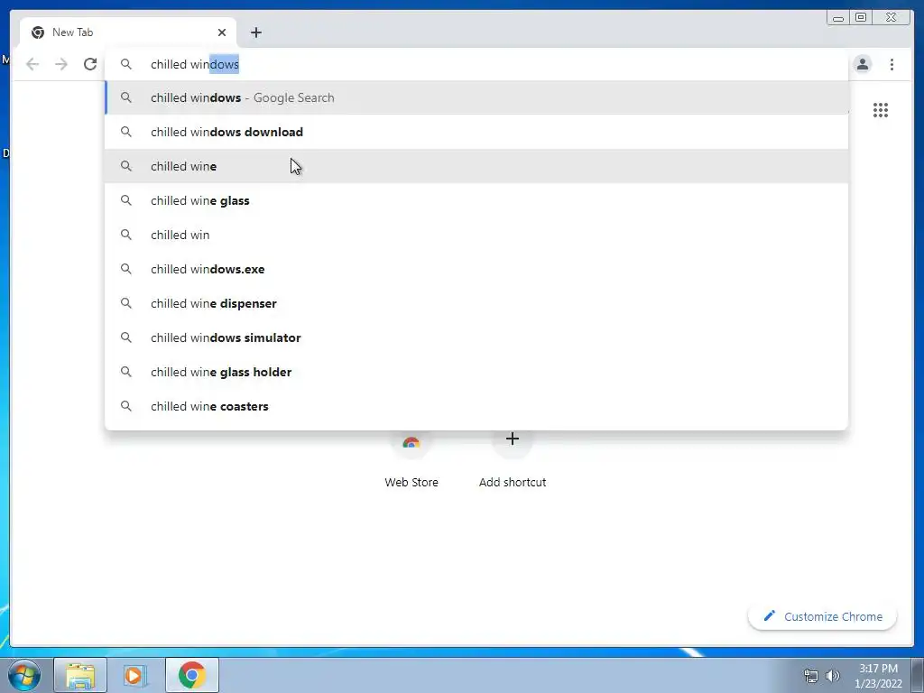Reload the page with the refresh icon
The height and width of the screenshot is (693, 924).
pos(90,64)
